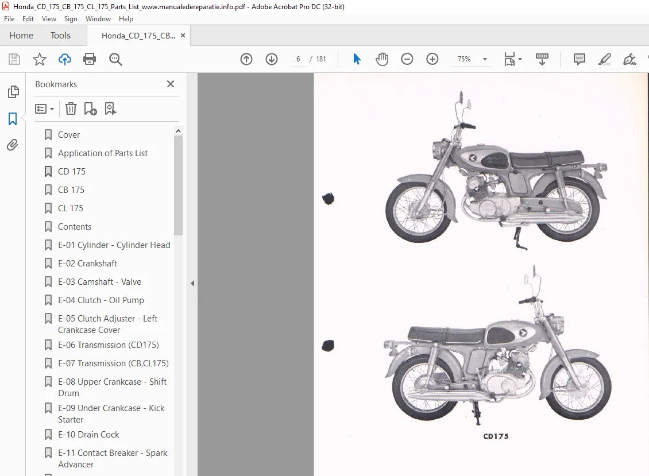Image resolution: width=649 pixels, height=476 pixels.
Task: Find current bookmark icon
Action: pyautogui.click(x=110, y=109)
